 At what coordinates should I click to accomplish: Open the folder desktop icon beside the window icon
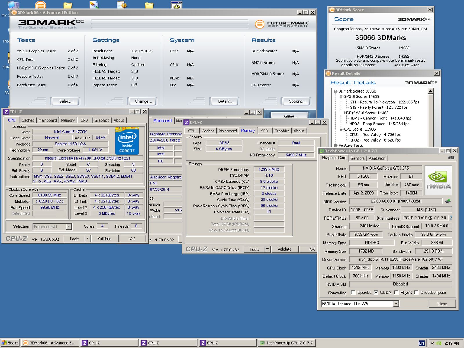click(149, 5)
